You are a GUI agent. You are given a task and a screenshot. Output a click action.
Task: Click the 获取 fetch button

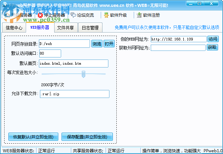pyautogui.click(x=212, y=47)
